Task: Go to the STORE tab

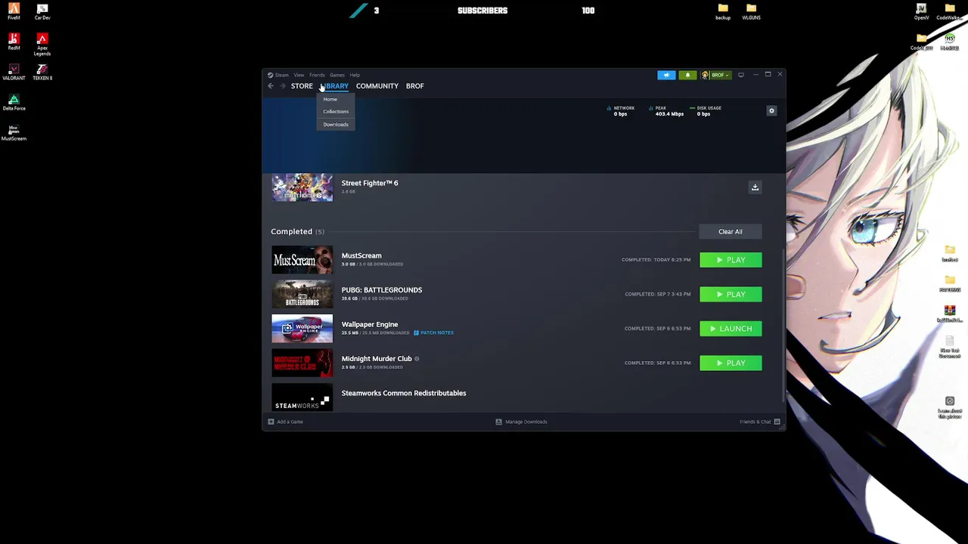Action: click(302, 86)
